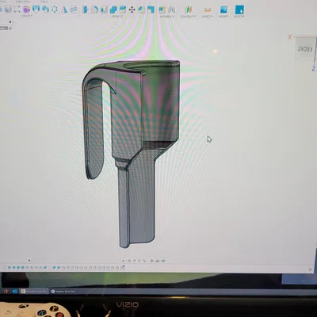Open the CONSTRUCT dropdown menu
Screen dimensions: 317x317
click(x=188, y=16)
